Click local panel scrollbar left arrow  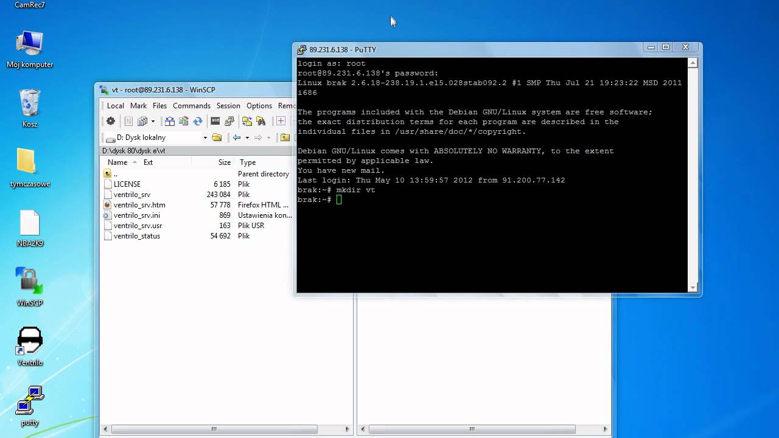(x=105, y=429)
